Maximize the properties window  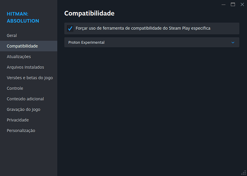pos(233,4)
